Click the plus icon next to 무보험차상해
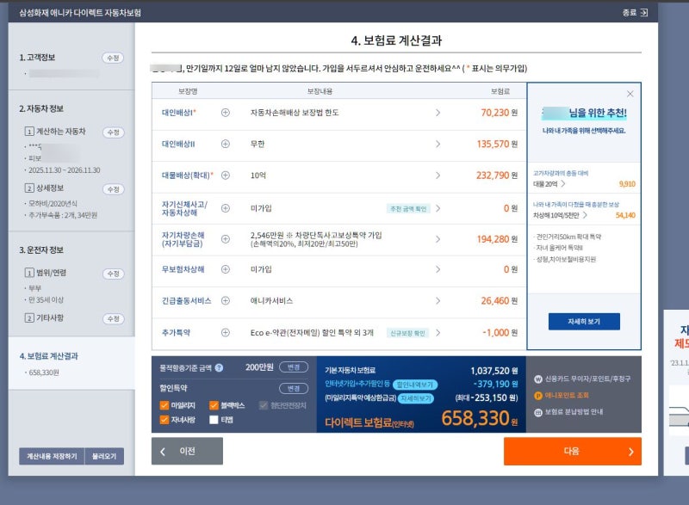Image resolution: width=689 pixels, height=505 pixels. 226,269
